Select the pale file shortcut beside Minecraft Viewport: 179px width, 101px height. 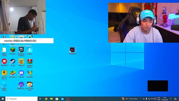(x=4, y=52)
